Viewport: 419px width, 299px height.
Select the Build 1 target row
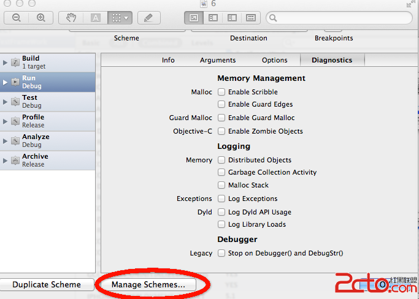pyautogui.click(x=48, y=62)
